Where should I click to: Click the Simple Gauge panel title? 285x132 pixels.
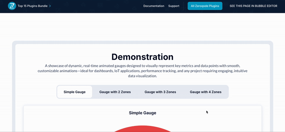pos(142,113)
